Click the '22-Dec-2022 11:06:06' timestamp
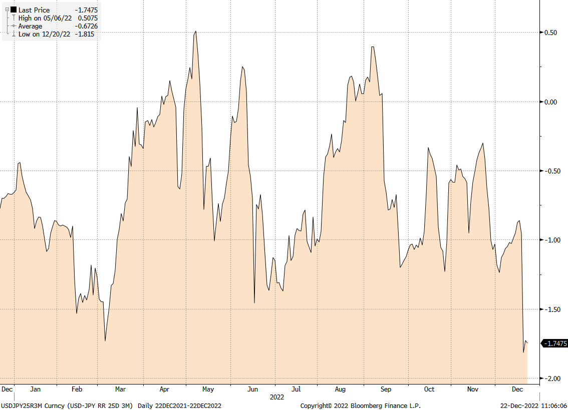568x410 pixels. (x=533, y=405)
